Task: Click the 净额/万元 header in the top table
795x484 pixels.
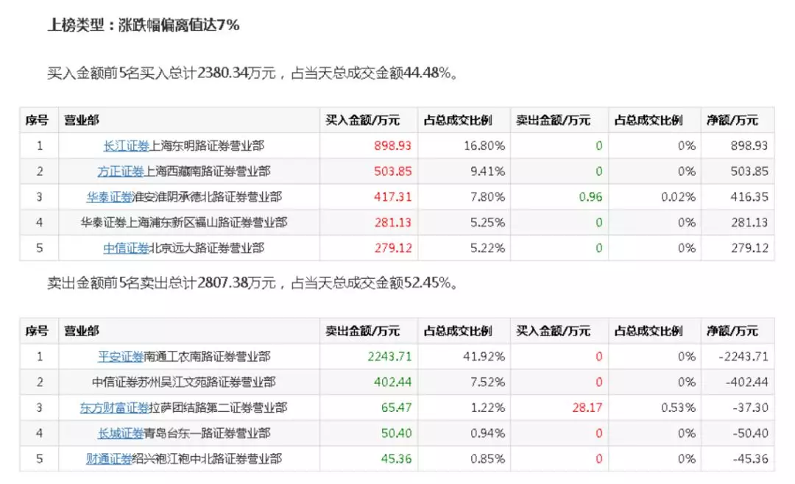Action: tap(732, 120)
